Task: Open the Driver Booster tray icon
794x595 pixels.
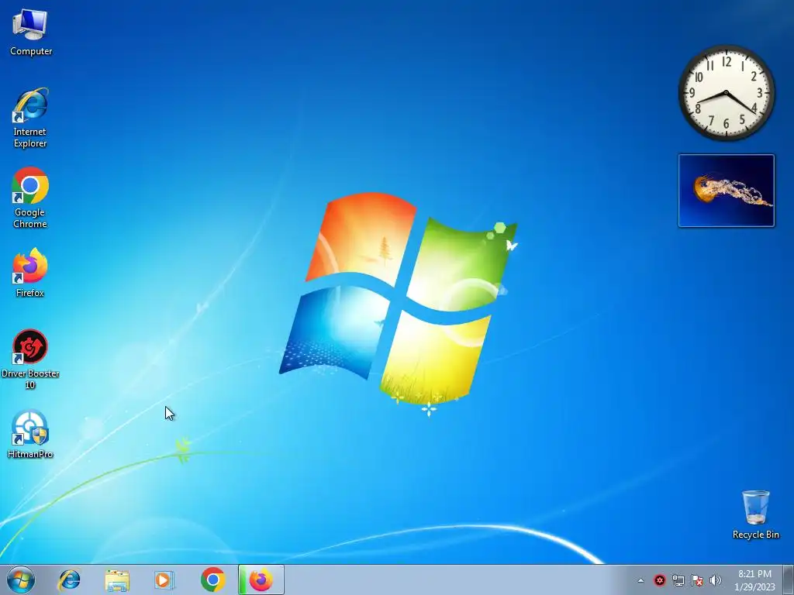Action: (659, 580)
